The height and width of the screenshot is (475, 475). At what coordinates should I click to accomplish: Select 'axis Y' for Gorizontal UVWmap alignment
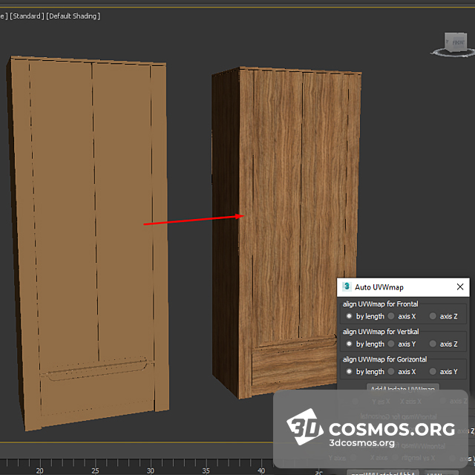click(x=433, y=371)
